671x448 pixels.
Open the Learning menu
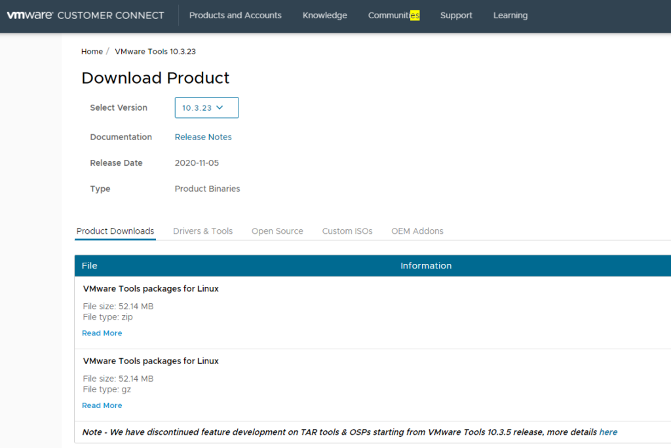510,16
